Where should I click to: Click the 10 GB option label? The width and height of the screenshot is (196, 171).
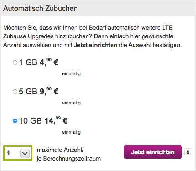(x=31, y=121)
